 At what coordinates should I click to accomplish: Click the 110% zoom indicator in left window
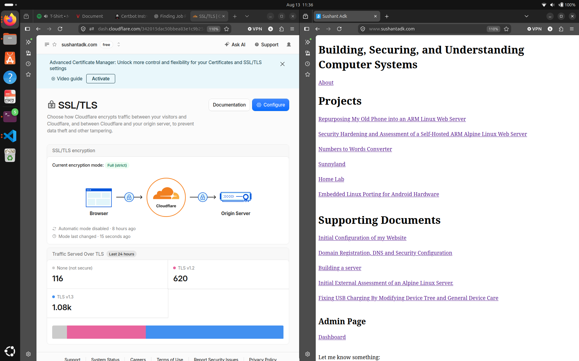(x=214, y=29)
